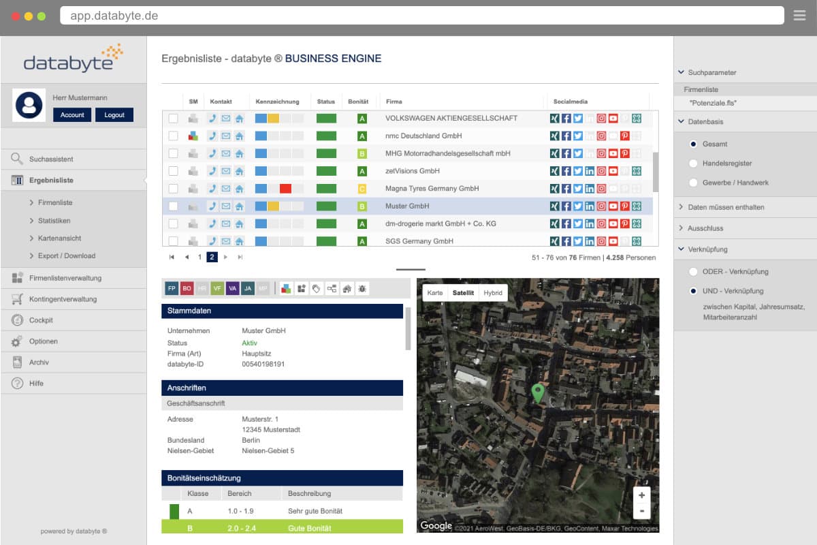Image resolution: width=817 pixels, height=545 pixels.
Task: Click the browser address bar
Action: click(422, 15)
